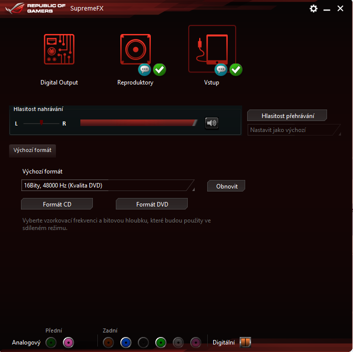Open the Nastavit jako výchozí dropdown
The image size is (353, 352).
click(294, 130)
